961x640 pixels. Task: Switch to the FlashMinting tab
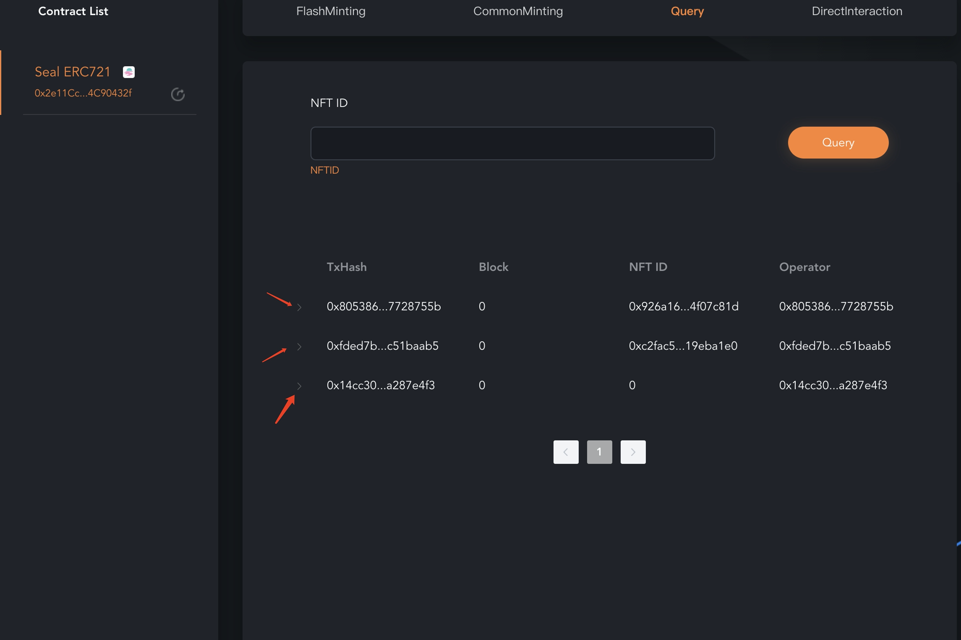click(x=331, y=11)
